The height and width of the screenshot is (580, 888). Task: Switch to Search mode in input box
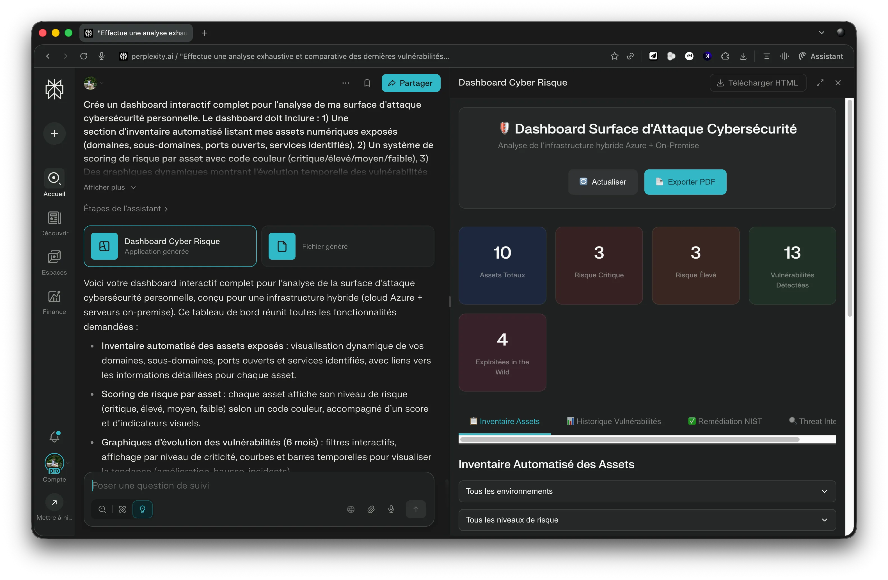point(102,509)
